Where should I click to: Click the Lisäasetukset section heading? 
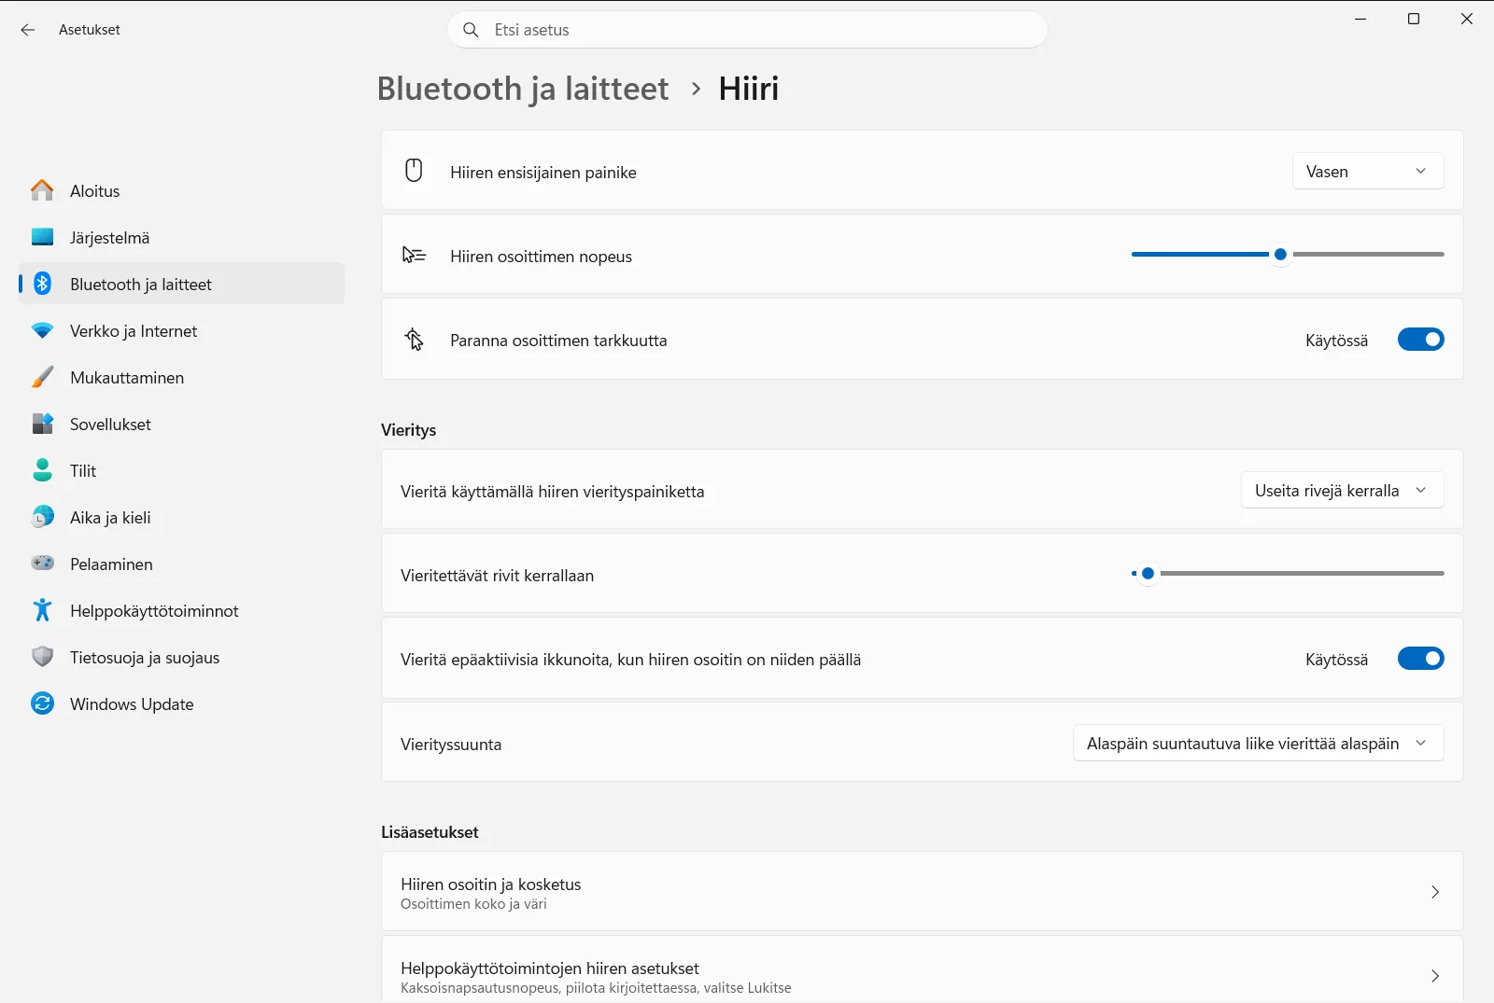click(430, 832)
